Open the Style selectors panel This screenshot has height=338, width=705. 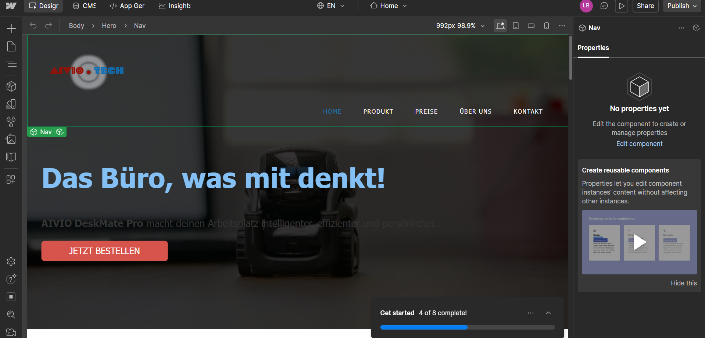tap(11, 104)
